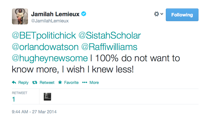This screenshot has height=124, width=208.
Task: Click the Retweet text label
Action: click(47, 82)
